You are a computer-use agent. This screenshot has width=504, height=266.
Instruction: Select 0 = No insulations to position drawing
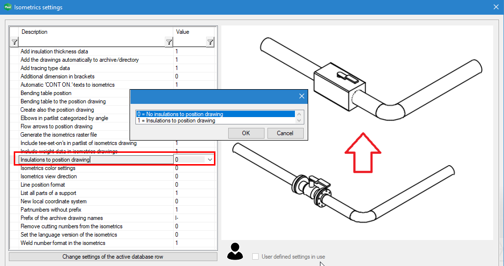pyautogui.click(x=215, y=114)
